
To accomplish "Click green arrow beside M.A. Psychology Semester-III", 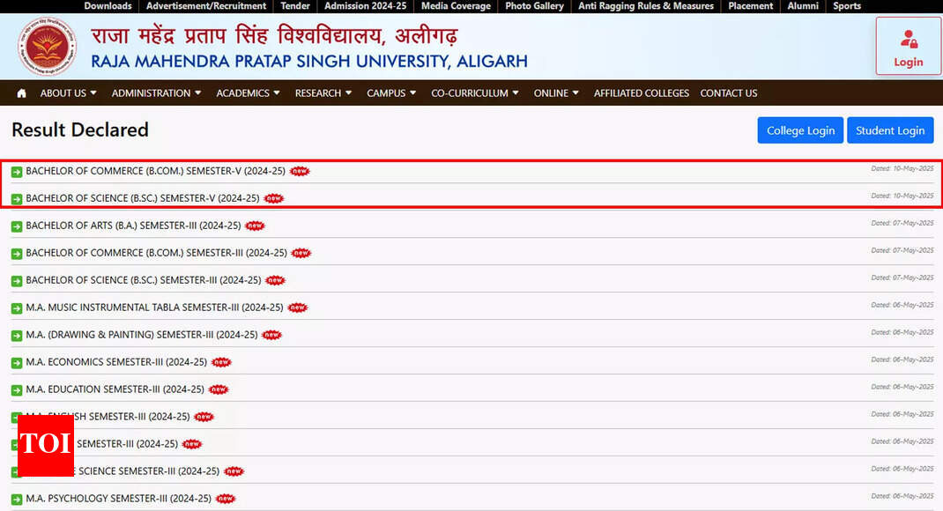I will [x=17, y=500].
